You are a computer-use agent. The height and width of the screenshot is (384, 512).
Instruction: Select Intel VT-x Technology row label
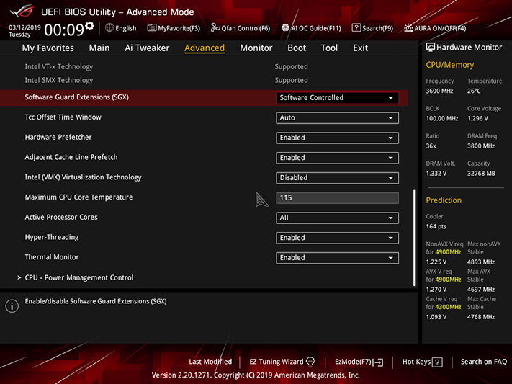[59, 67]
